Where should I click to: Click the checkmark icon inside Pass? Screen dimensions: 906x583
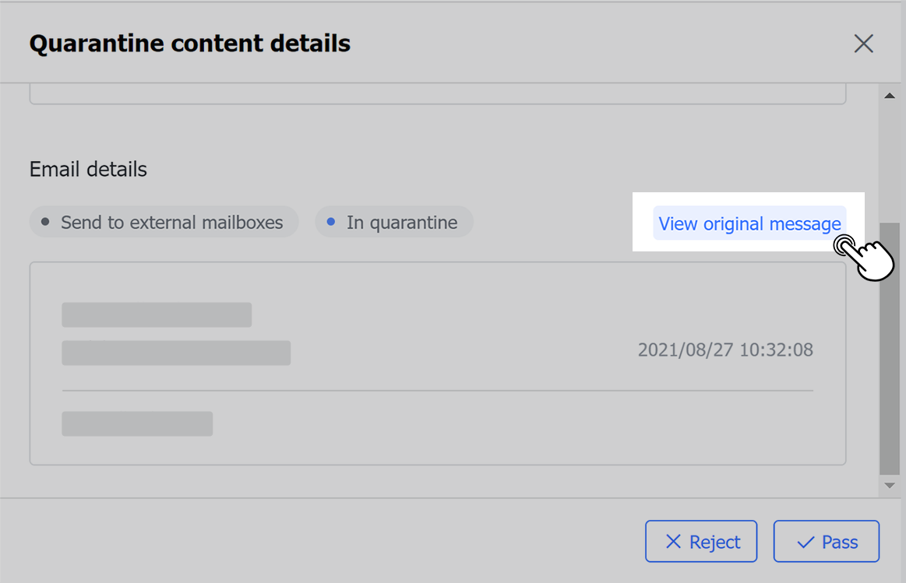pos(806,542)
